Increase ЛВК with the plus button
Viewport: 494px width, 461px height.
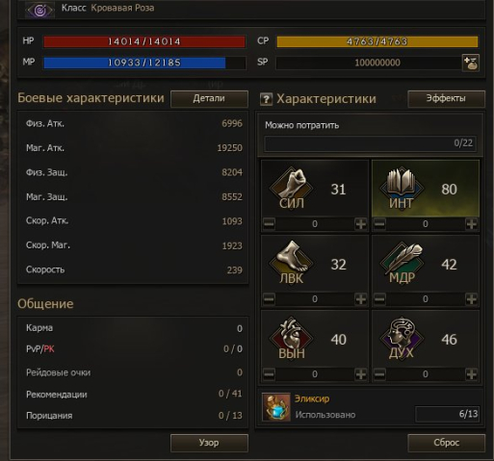click(x=361, y=299)
